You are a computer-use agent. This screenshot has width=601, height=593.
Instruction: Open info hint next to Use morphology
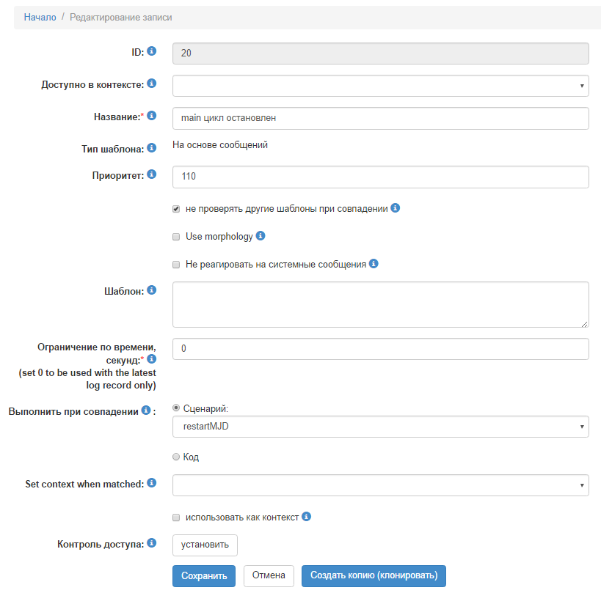261,236
